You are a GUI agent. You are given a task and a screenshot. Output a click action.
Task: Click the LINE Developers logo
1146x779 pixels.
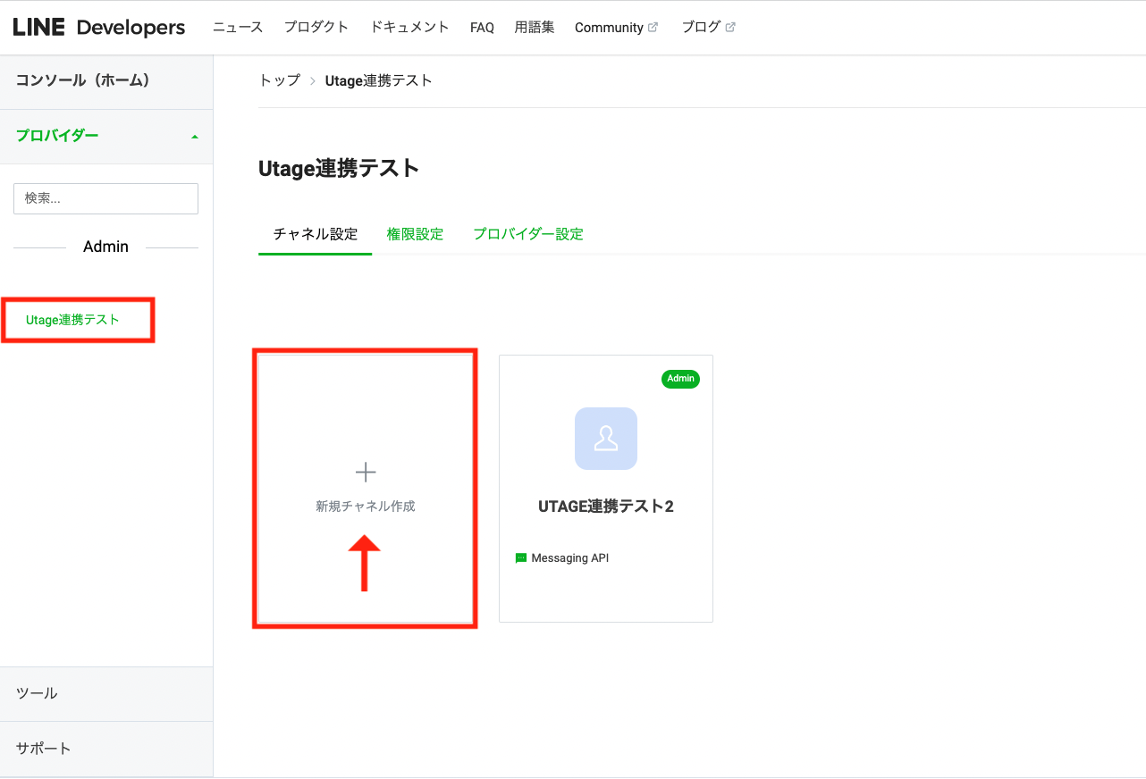(x=98, y=28)
